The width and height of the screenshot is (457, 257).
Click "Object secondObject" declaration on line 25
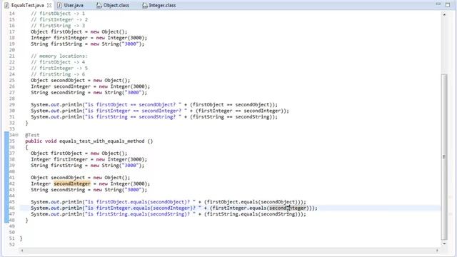point(81,81)
